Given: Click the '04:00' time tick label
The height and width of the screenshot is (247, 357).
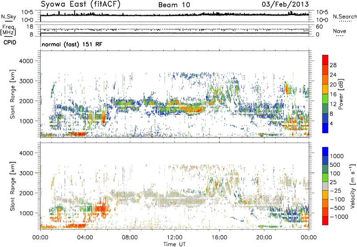Looking at the screenshot, I should (x=85, y=238).
